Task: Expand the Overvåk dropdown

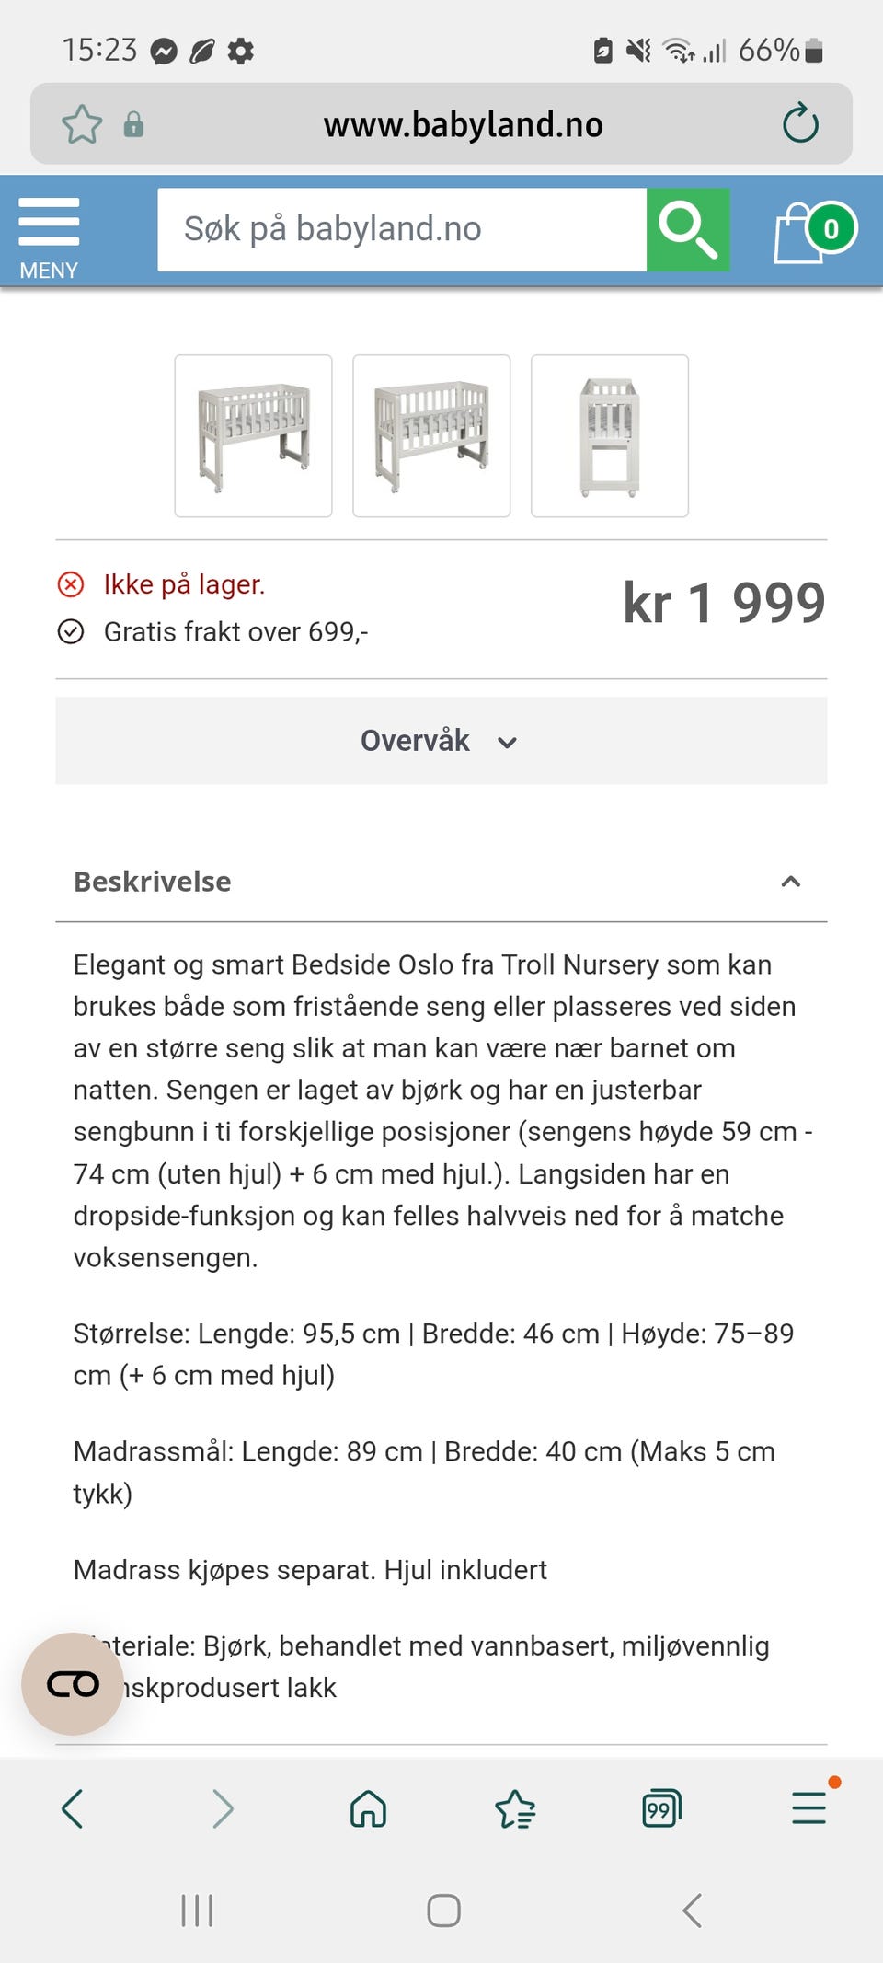Action: [441, 741]
